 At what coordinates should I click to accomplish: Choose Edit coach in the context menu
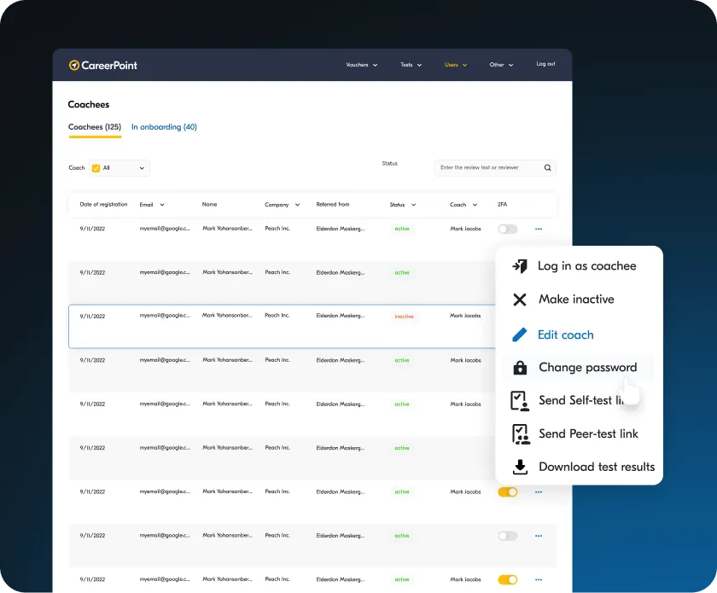[x=579, y=334]
